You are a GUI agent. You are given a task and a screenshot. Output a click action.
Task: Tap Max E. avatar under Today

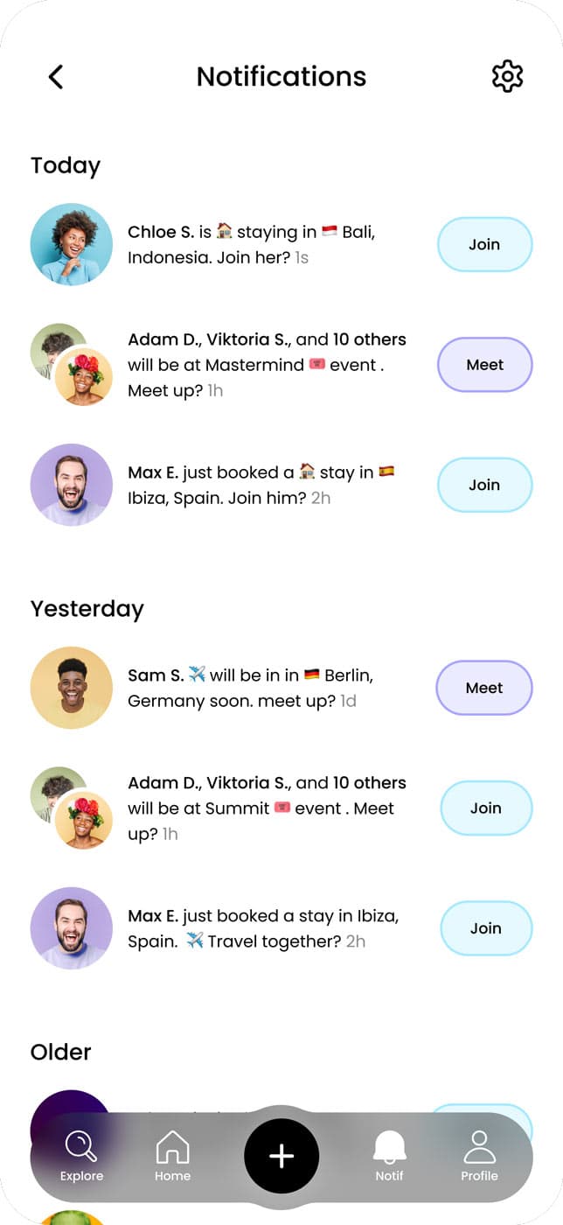tap(72, 485)
